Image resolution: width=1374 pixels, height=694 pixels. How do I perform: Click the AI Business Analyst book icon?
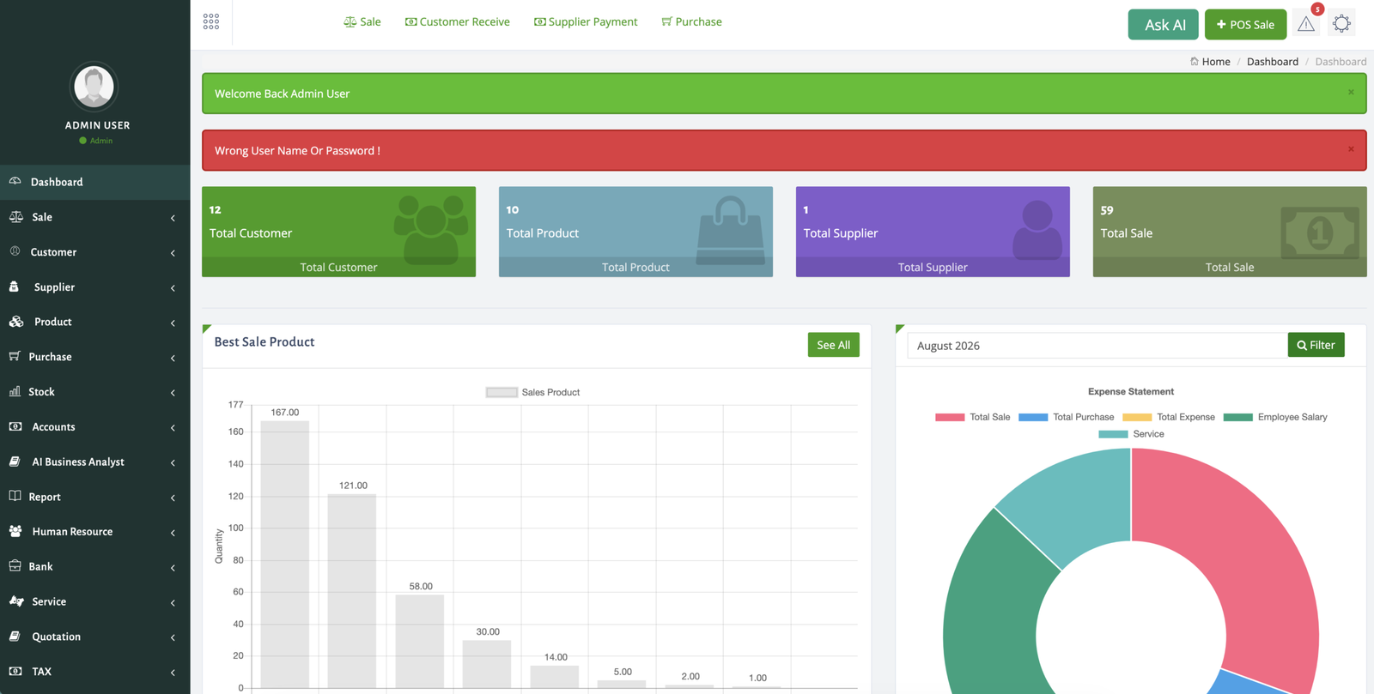(x=15, y=462)
